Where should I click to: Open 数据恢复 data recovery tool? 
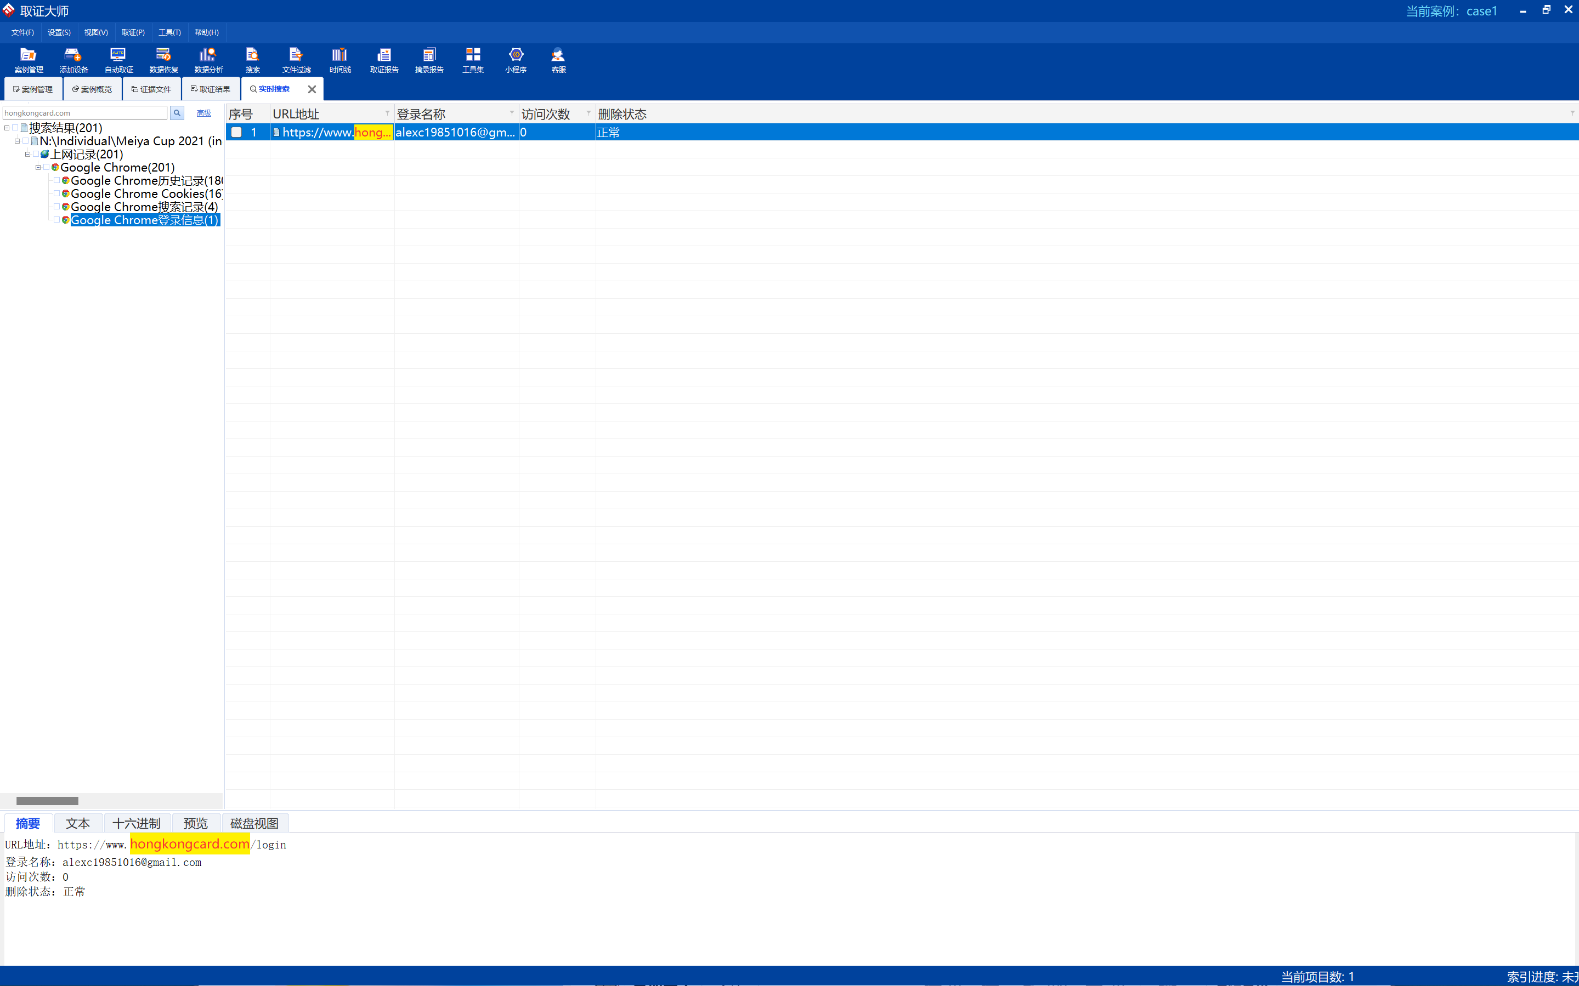point(163,59)
